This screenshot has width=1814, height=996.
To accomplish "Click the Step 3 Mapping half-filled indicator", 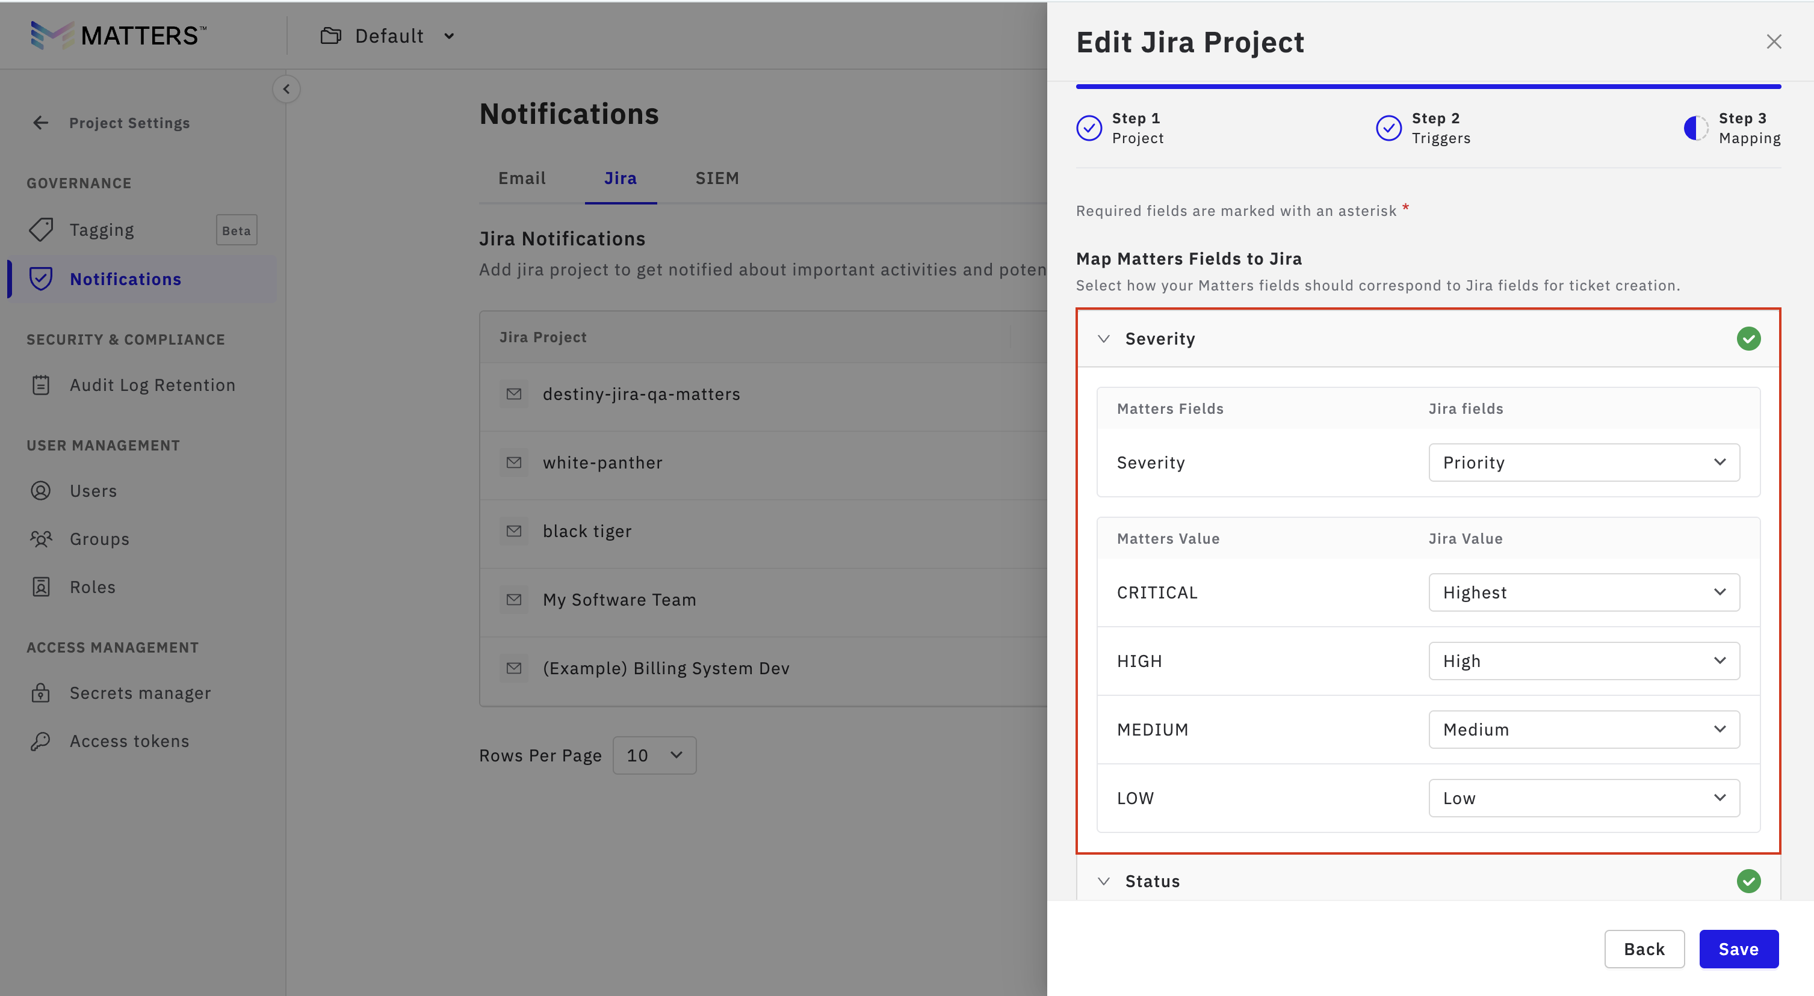I will (1695, 128).
